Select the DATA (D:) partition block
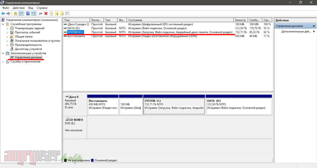 [238, 106]
